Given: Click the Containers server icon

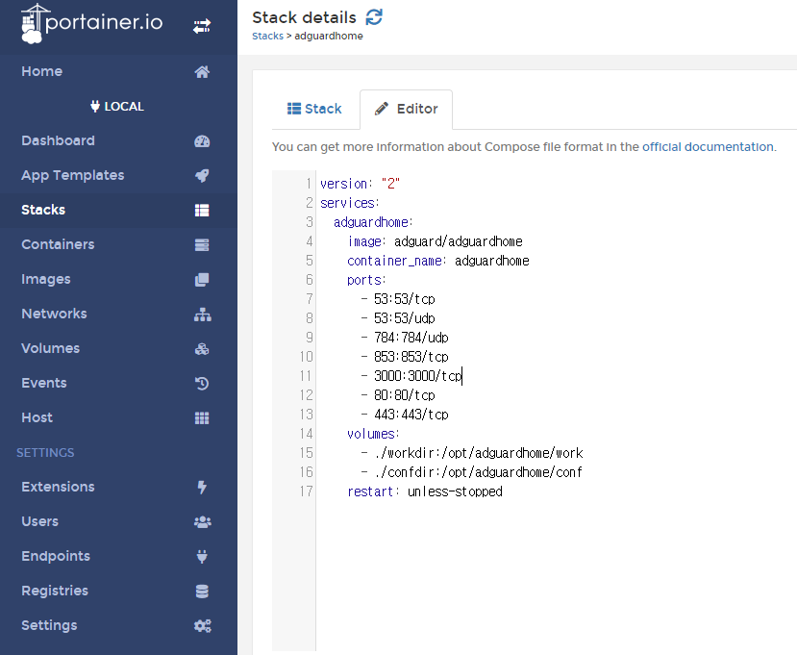Looking at the screenshot, I should coord(202,244).
